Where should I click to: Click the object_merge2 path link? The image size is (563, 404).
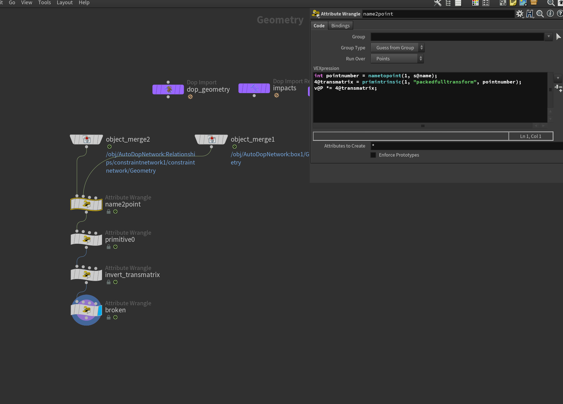[x=150, y=163]
